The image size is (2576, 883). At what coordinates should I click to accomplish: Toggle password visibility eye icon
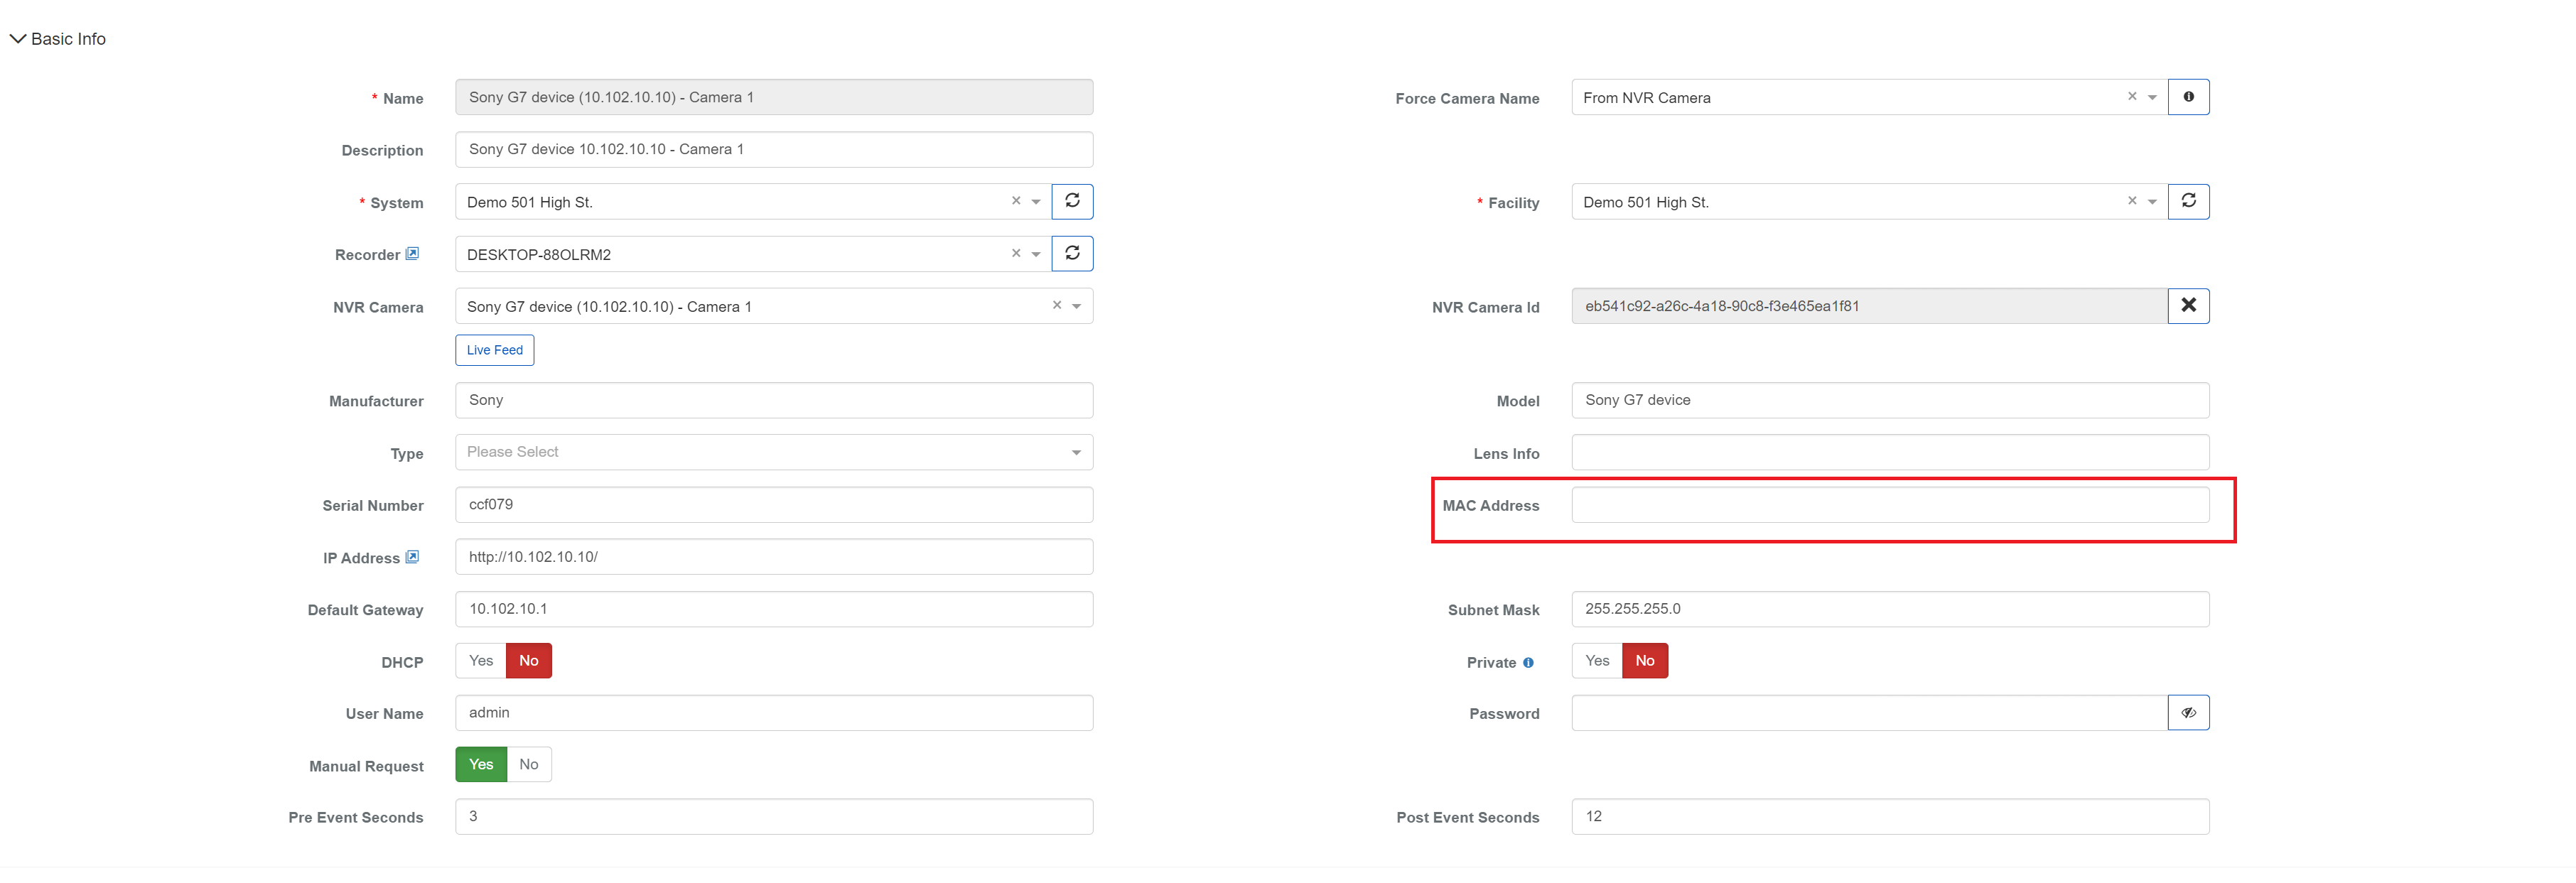[x=2188, y=713]
